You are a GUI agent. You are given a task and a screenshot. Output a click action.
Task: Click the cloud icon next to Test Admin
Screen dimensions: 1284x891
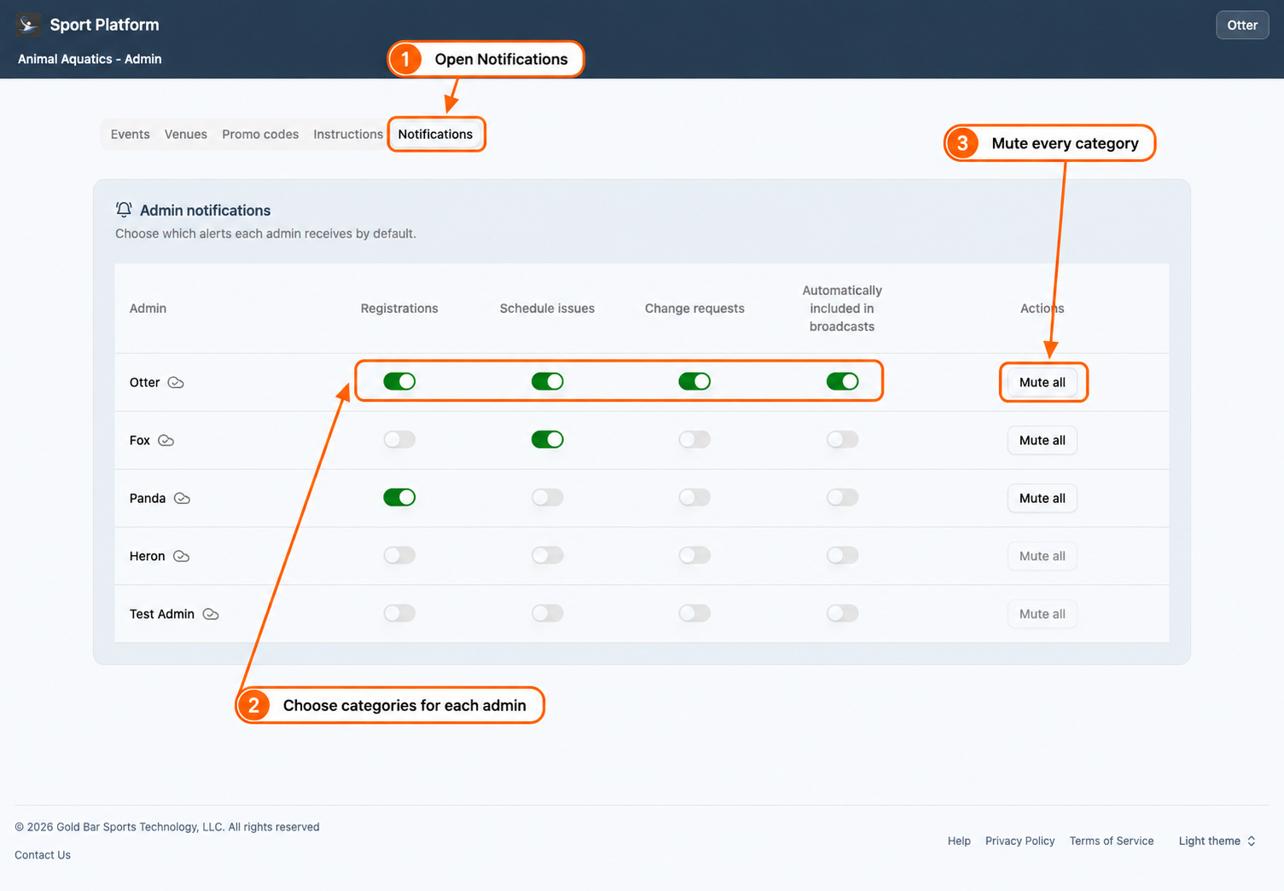click(x=211, y=614)
